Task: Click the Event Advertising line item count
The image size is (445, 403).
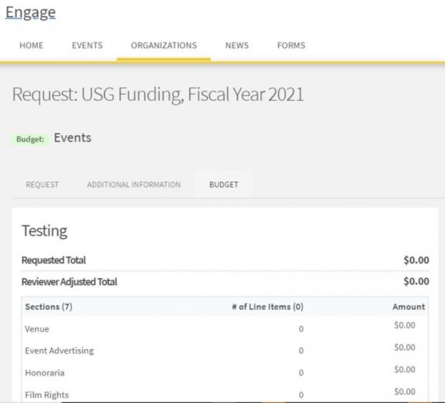Action: click(x=301, y=351)
